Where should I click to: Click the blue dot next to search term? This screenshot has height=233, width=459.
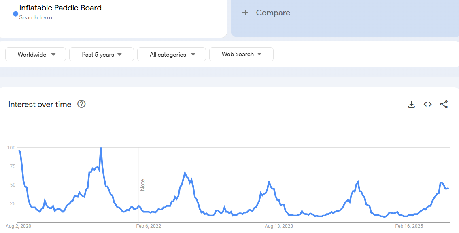point(15,14)
